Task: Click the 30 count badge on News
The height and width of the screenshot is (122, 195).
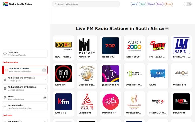Action: [x=45, y=98]
